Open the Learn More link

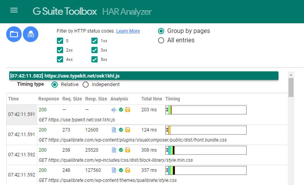point(128,31)
